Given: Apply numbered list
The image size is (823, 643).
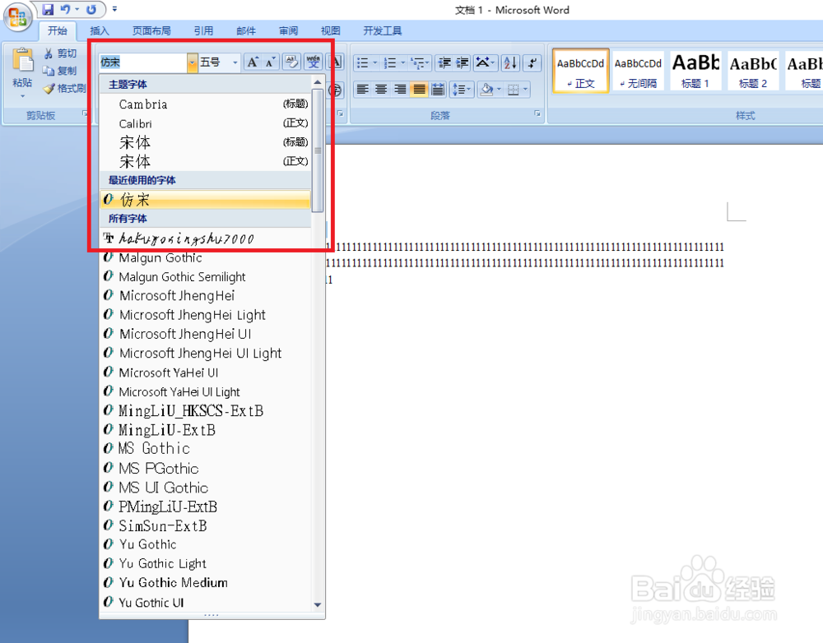Looking at the screenshot, I should (390, 63).
